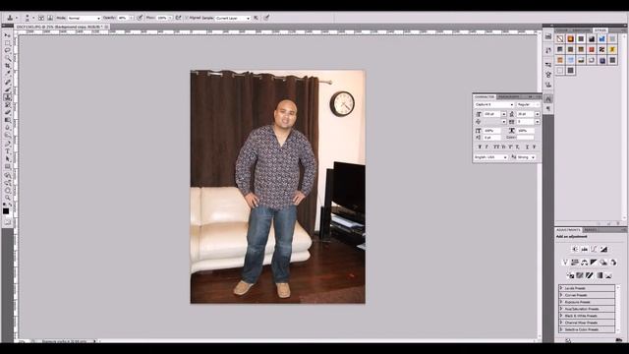
Task: Add a Vibrance adjustment
Action: pyautogui.click(x=565, y=263)
